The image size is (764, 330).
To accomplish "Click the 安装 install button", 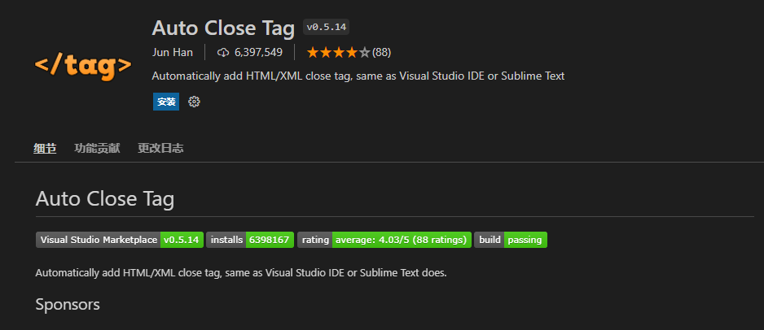I will coord(165,102).
